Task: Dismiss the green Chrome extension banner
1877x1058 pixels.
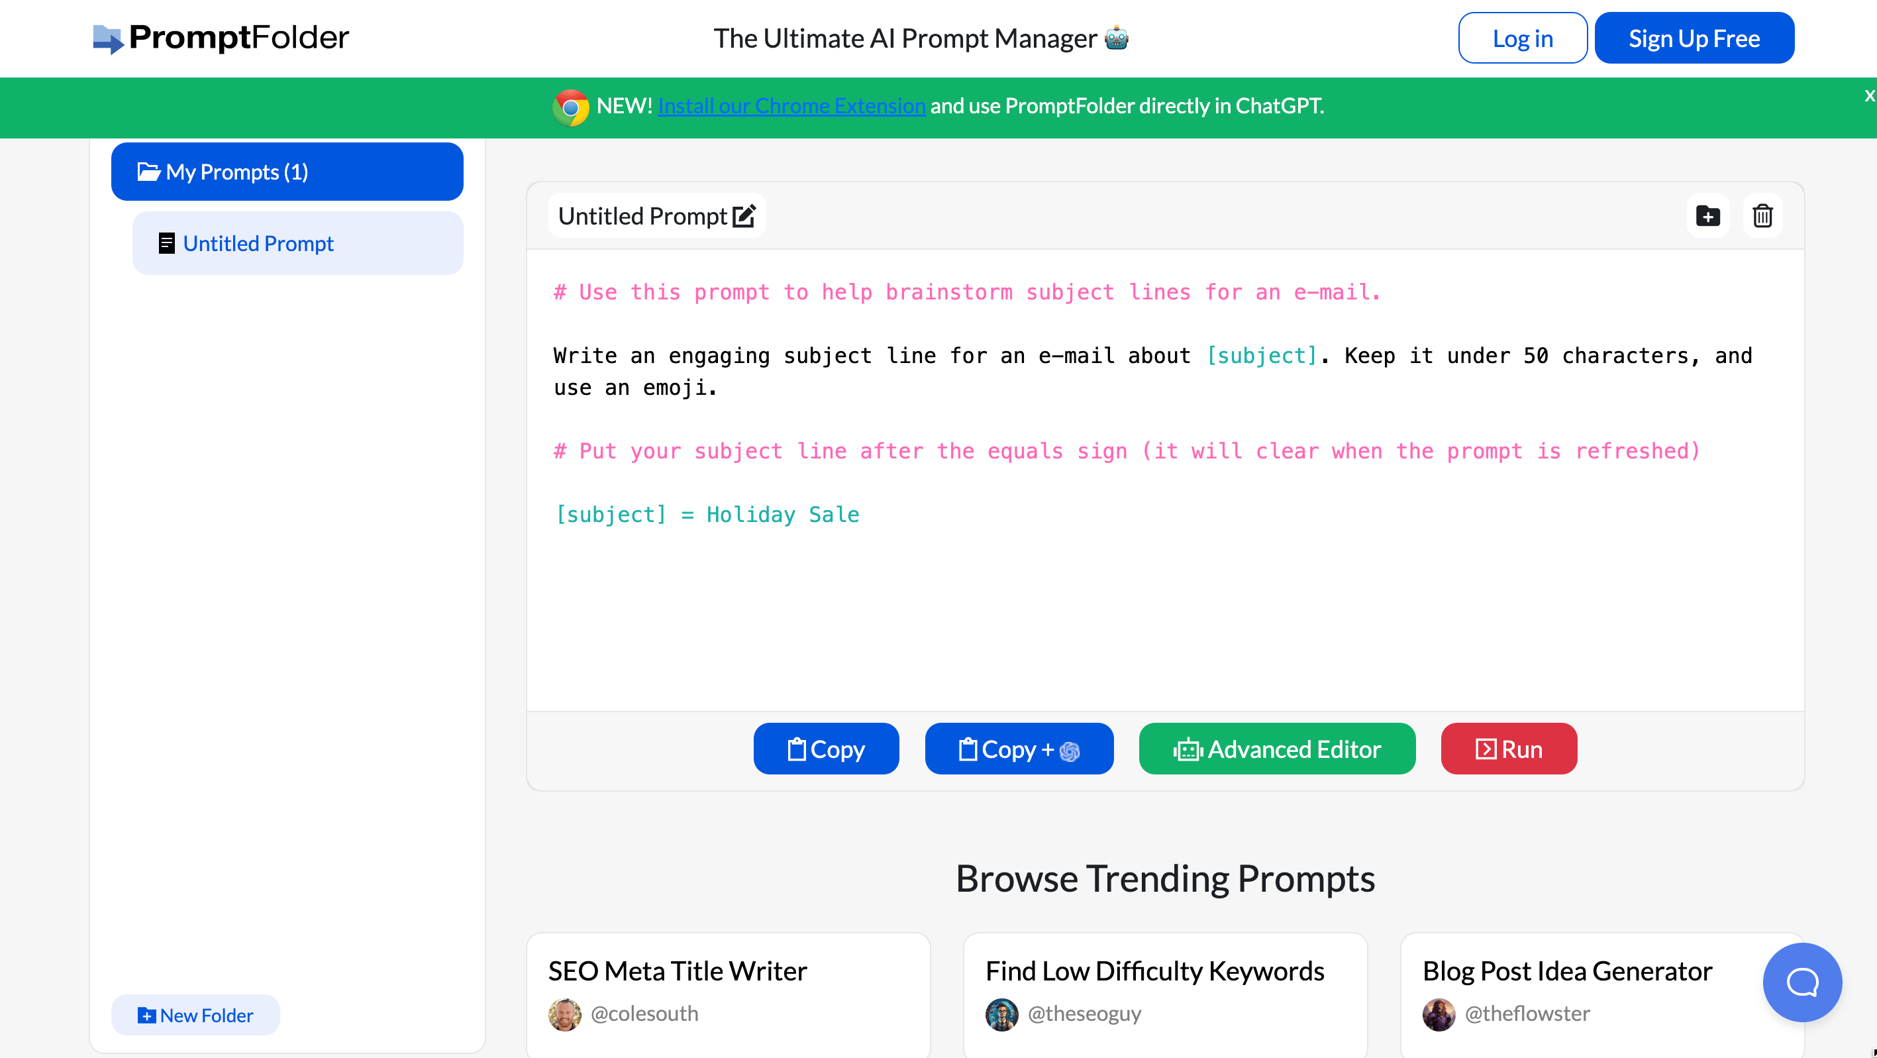Action: click(x=1869, y=95)
